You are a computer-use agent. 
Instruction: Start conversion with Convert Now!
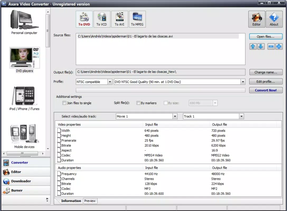pos(266,90)
